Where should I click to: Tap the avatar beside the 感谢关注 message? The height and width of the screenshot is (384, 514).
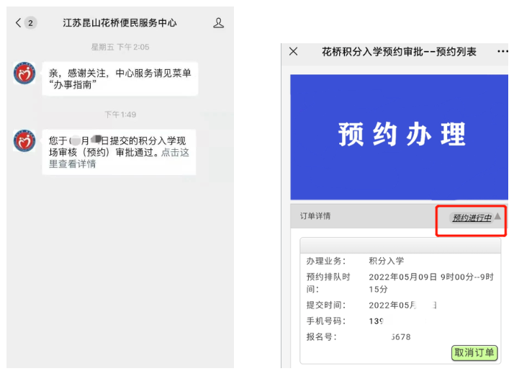point(24,73)
